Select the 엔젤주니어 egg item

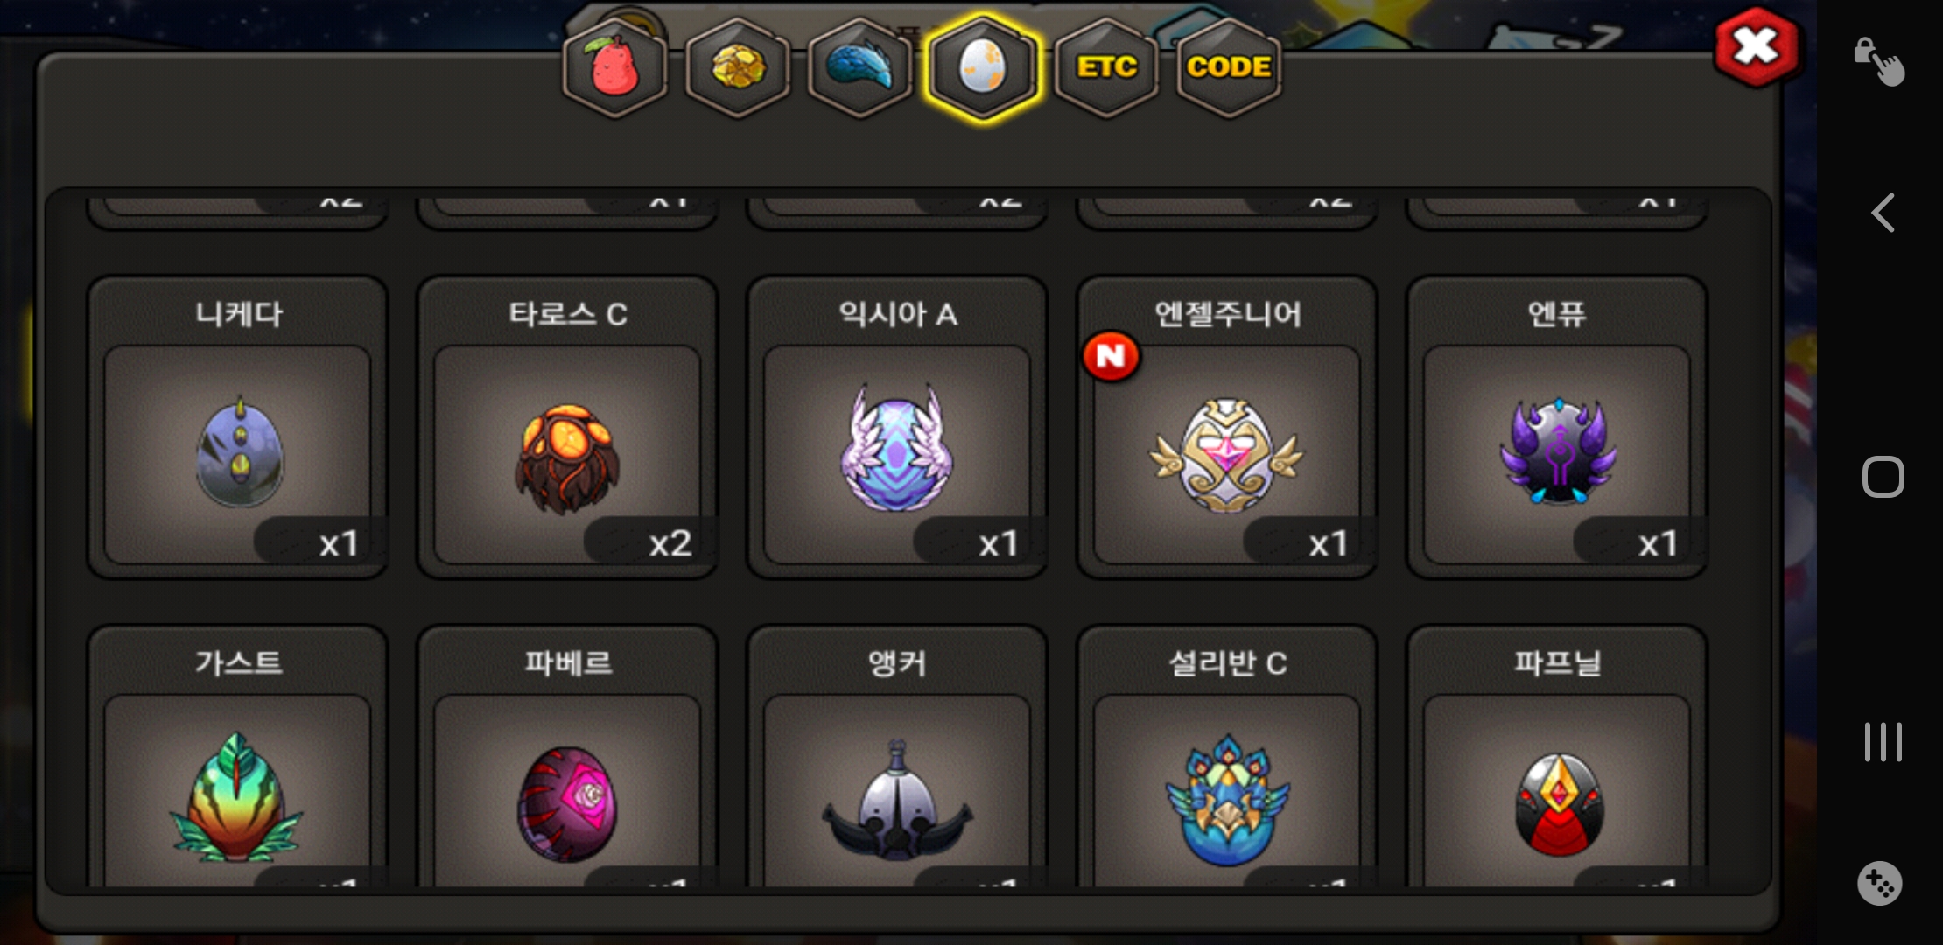pyautogui.click(x=1227, y=428)
